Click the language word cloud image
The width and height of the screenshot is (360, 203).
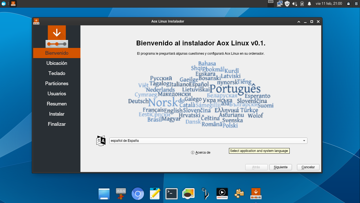tap(201, 94)
